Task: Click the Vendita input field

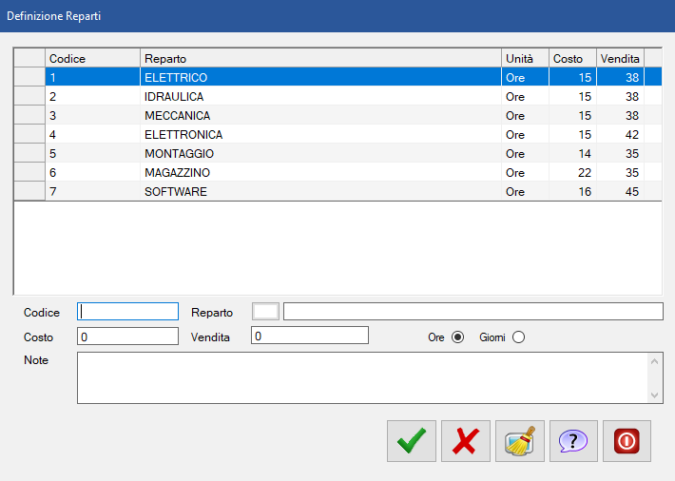Action: tap(309, 336)
